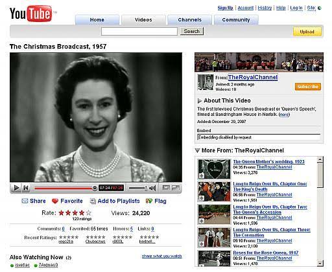The height and width of the screenshot is (272, 332).
Task: Restart video with the rewind icon
Action: 26,188
